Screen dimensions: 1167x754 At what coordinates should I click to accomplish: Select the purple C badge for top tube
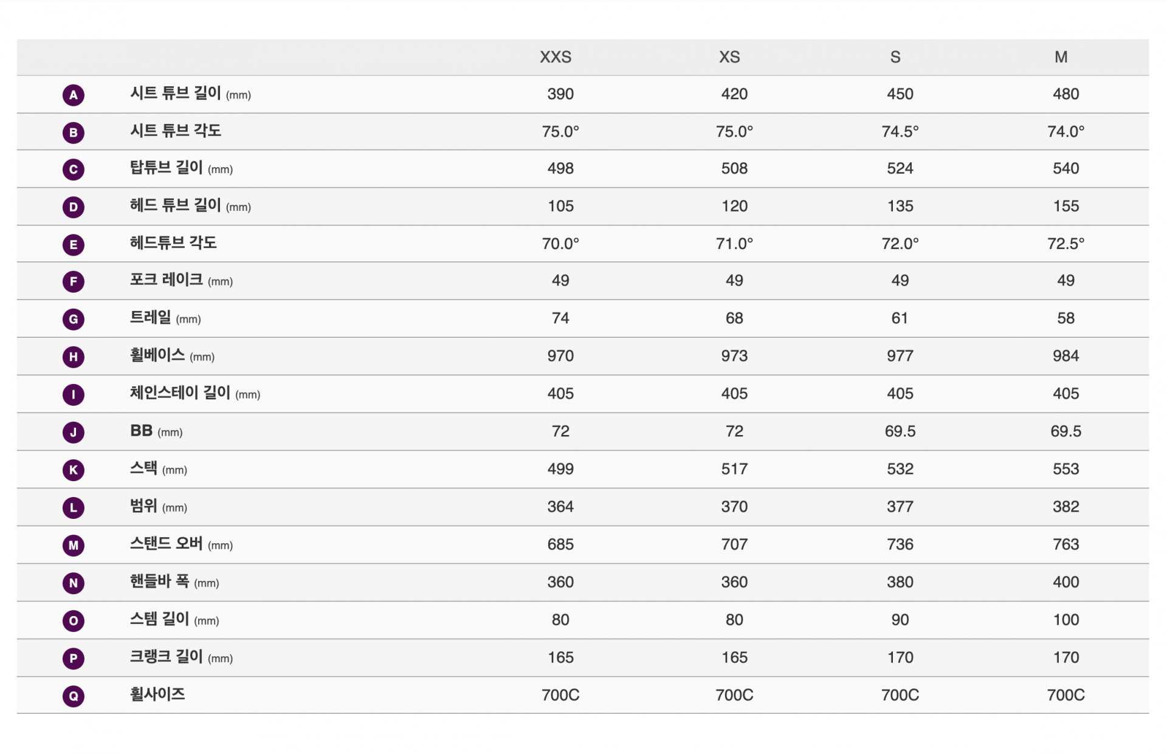point(74,170)
